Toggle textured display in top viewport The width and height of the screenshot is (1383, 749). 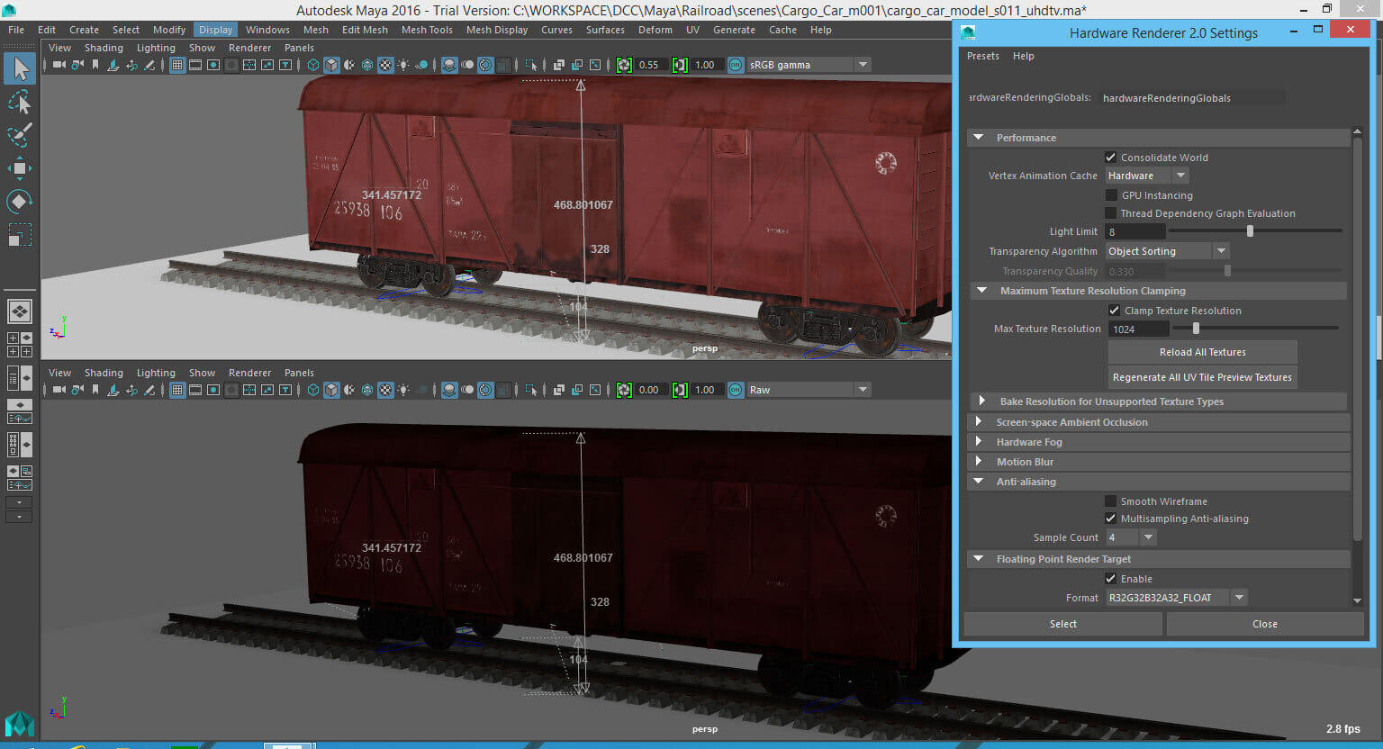pos(385,65)
